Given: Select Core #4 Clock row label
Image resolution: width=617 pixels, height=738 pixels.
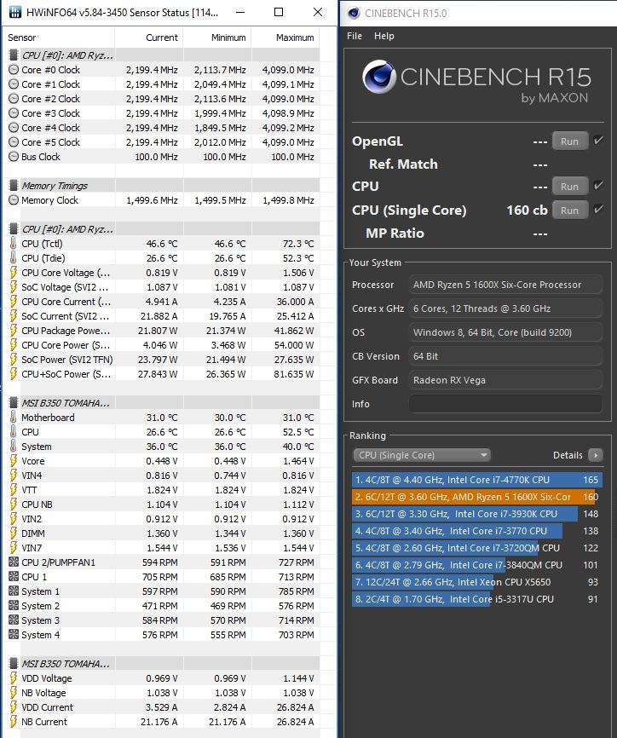Looking at the screenshot, I should [x=51, y=128].
